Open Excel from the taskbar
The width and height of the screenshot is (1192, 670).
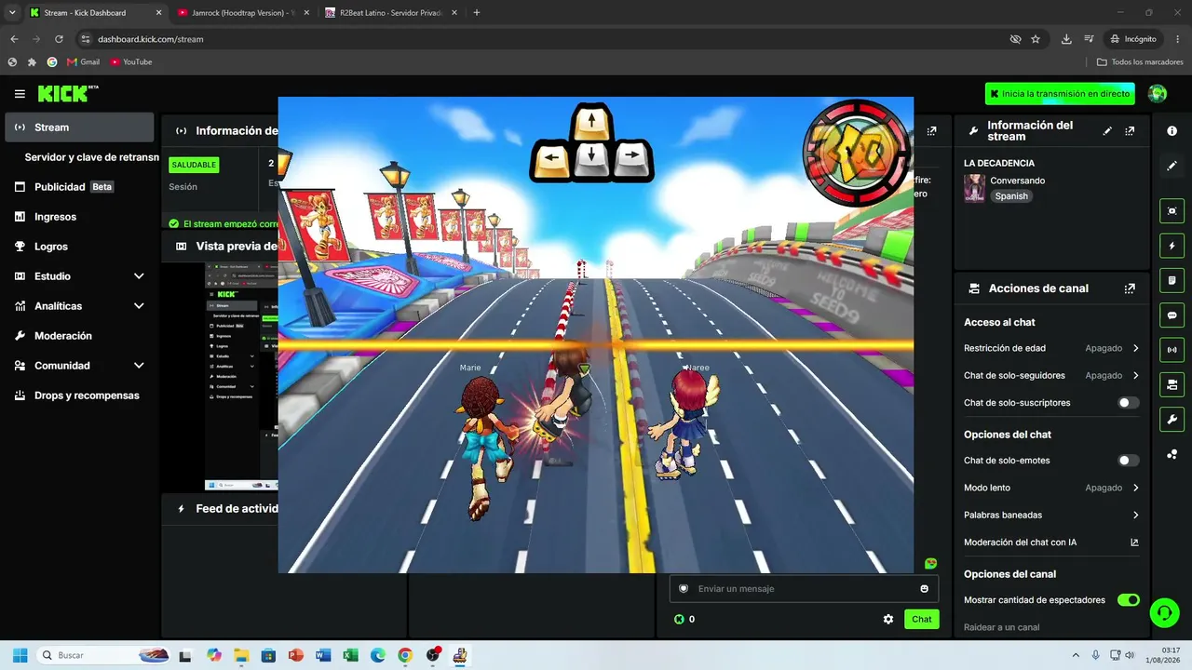pyautogui.click(x=350, y=655)
